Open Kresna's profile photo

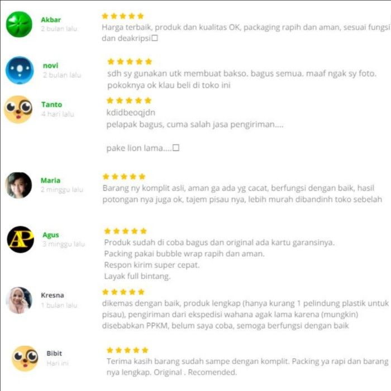coord(19,300)
